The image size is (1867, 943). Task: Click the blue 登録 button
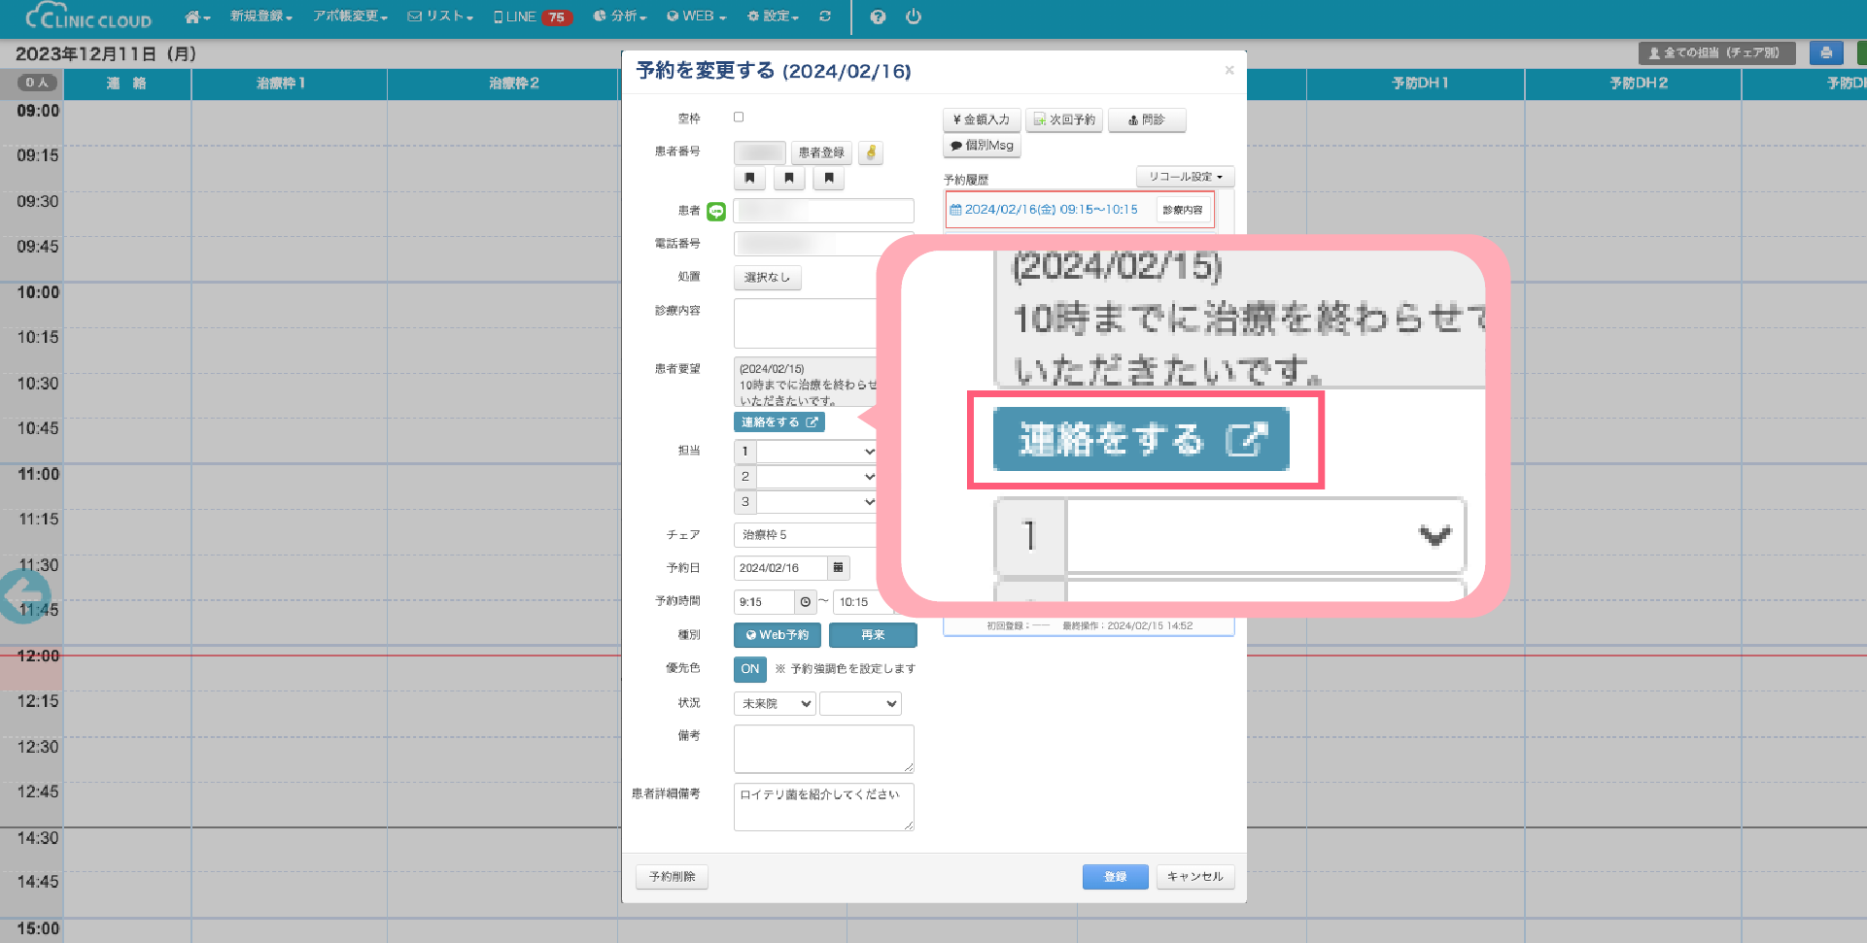click(x=1115, y=877)
